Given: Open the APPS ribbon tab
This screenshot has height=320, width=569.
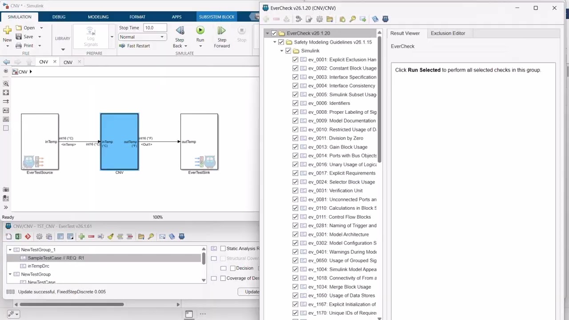Looking at the screenshot, I should (176, 17).
